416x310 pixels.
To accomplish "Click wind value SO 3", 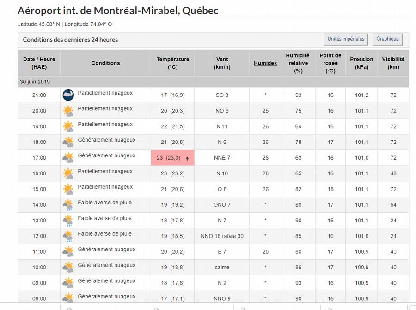I will coord(222,95).
